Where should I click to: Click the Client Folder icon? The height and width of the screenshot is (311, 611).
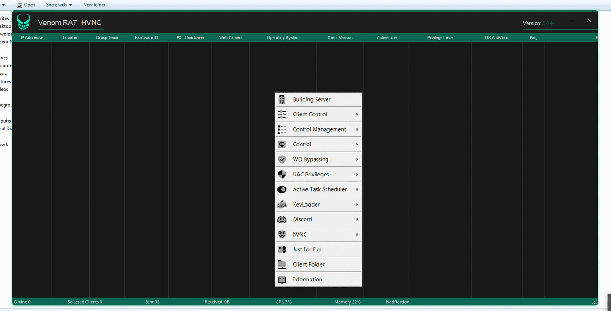[x=283, y=264]
